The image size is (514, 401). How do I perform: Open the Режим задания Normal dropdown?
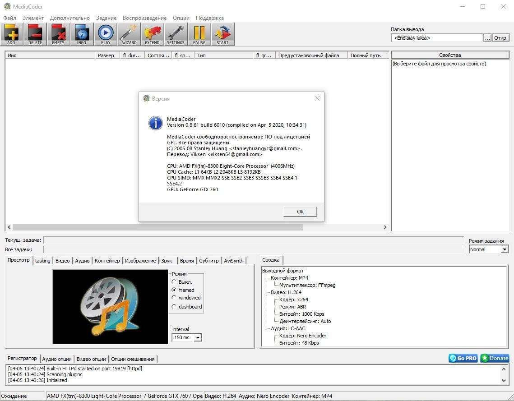coord(505,249)
